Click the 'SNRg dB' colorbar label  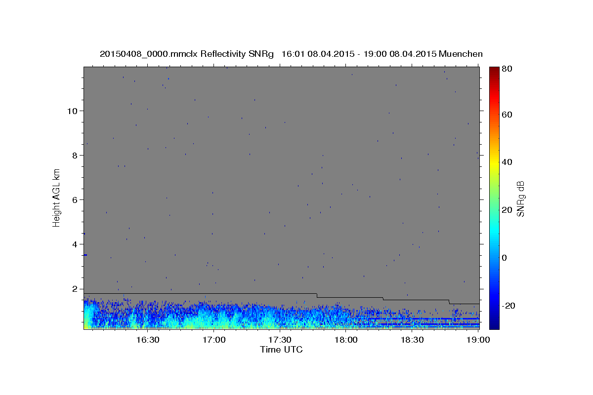click(x=520, y=199)
